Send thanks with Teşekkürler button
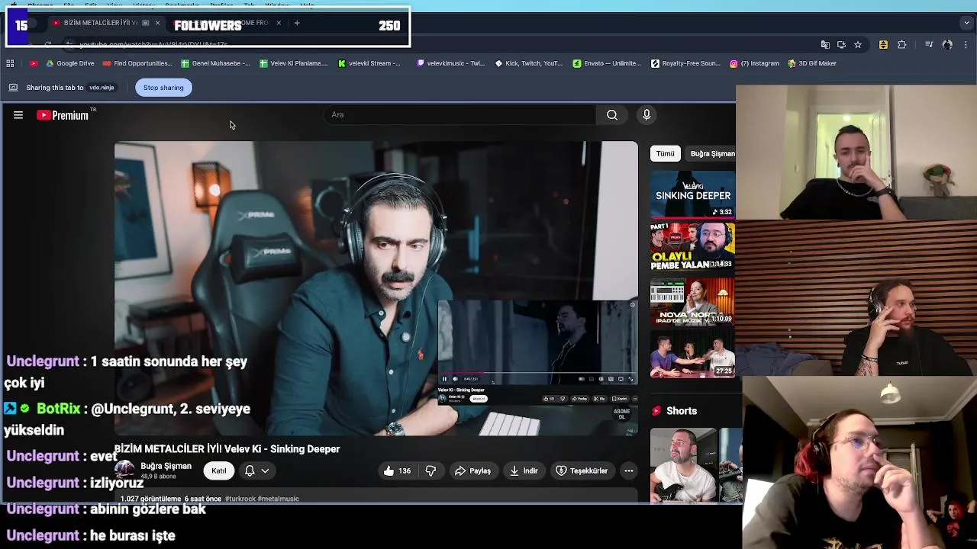This screenshot has width=977, height=549. click(582, 470)
